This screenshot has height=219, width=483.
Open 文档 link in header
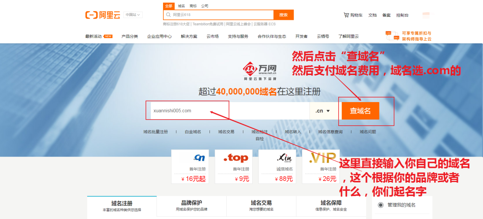click(x=372, y=15)
